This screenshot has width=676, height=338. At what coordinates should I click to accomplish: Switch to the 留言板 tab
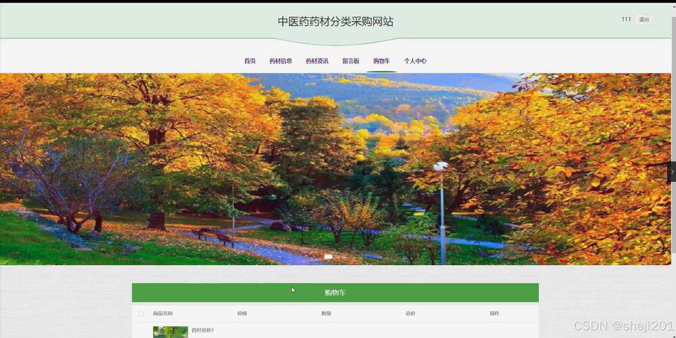click(351, 61)
